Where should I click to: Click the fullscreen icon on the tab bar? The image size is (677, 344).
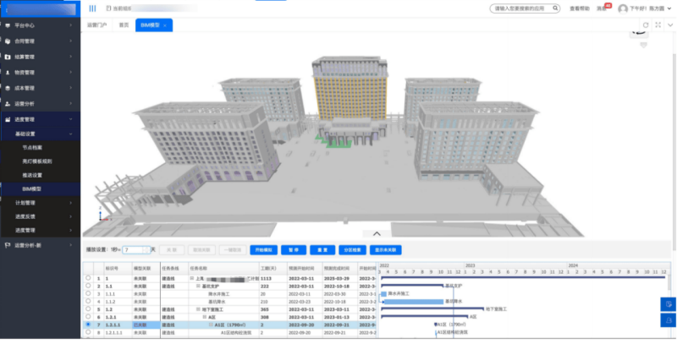pos(658,25)
